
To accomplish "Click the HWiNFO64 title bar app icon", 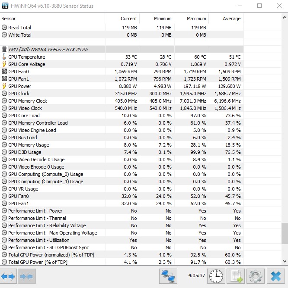I will coord(5,6).
